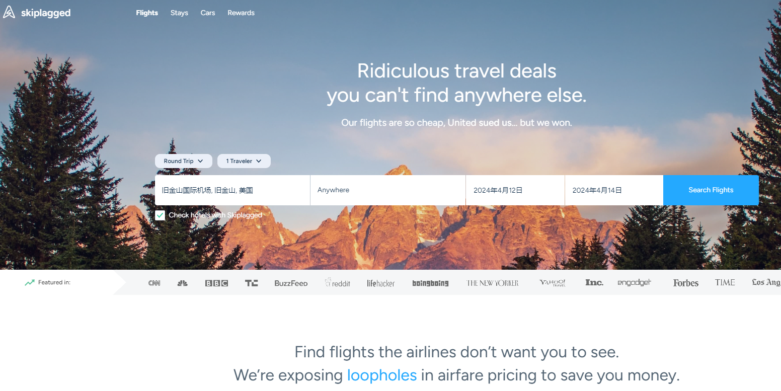This screenshot has height=391, width=781.
Task: Go to the Cars tab
Action: pos(208,13)
